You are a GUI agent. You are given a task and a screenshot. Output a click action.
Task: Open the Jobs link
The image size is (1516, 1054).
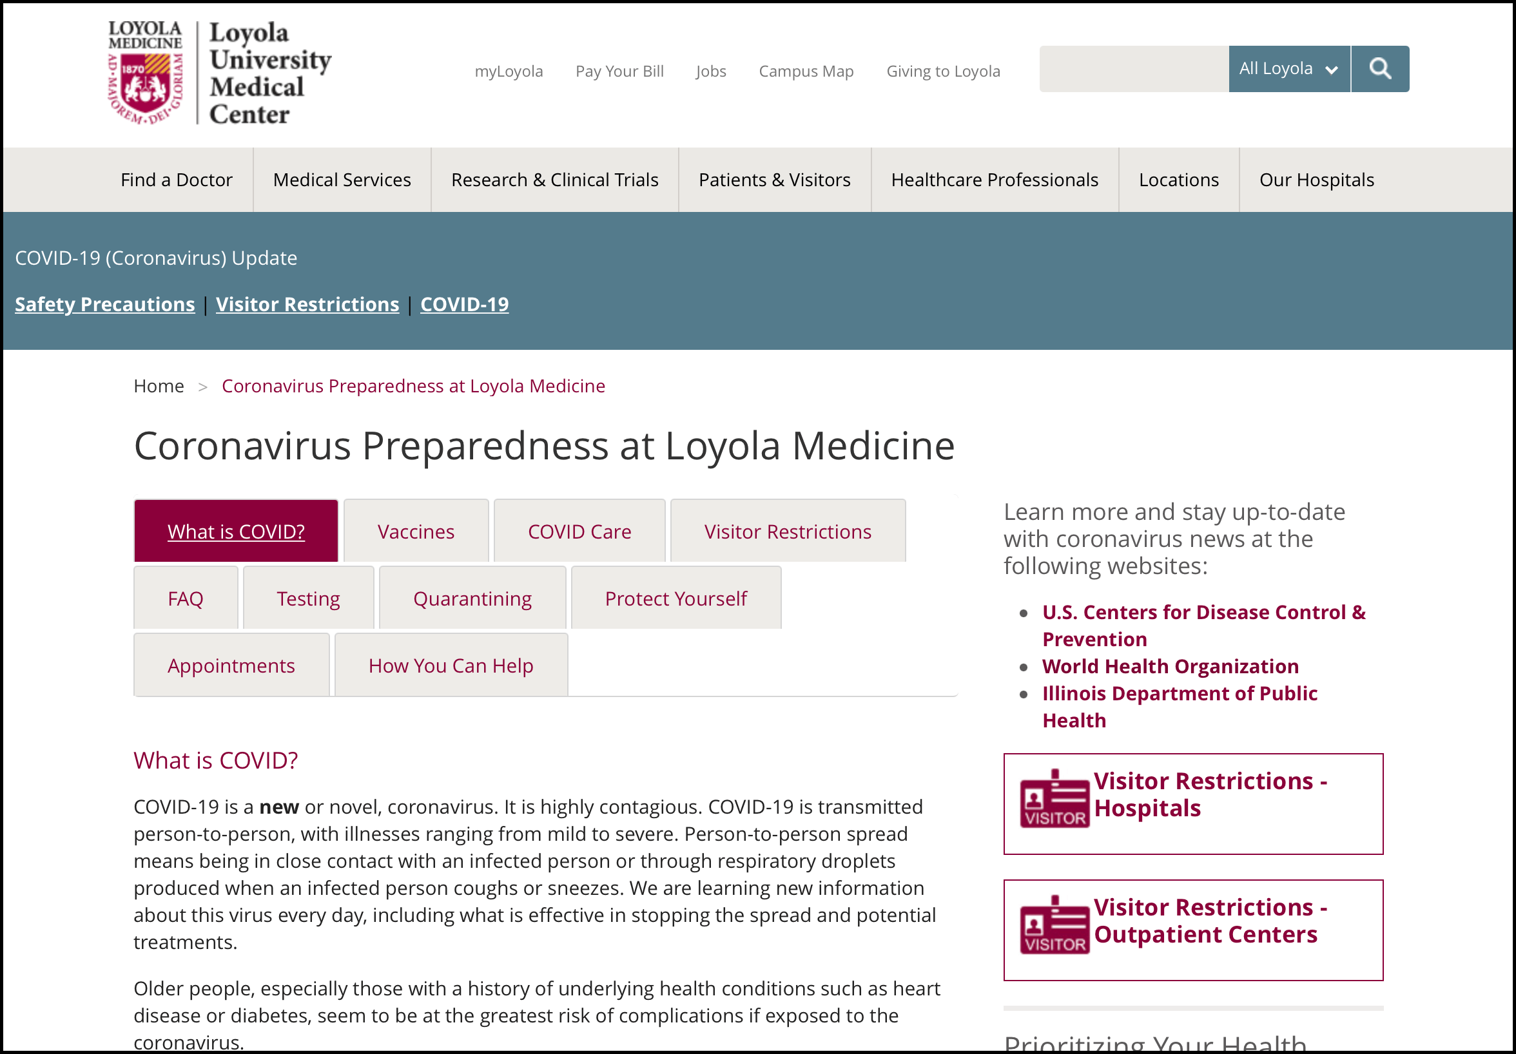(710, 72)
